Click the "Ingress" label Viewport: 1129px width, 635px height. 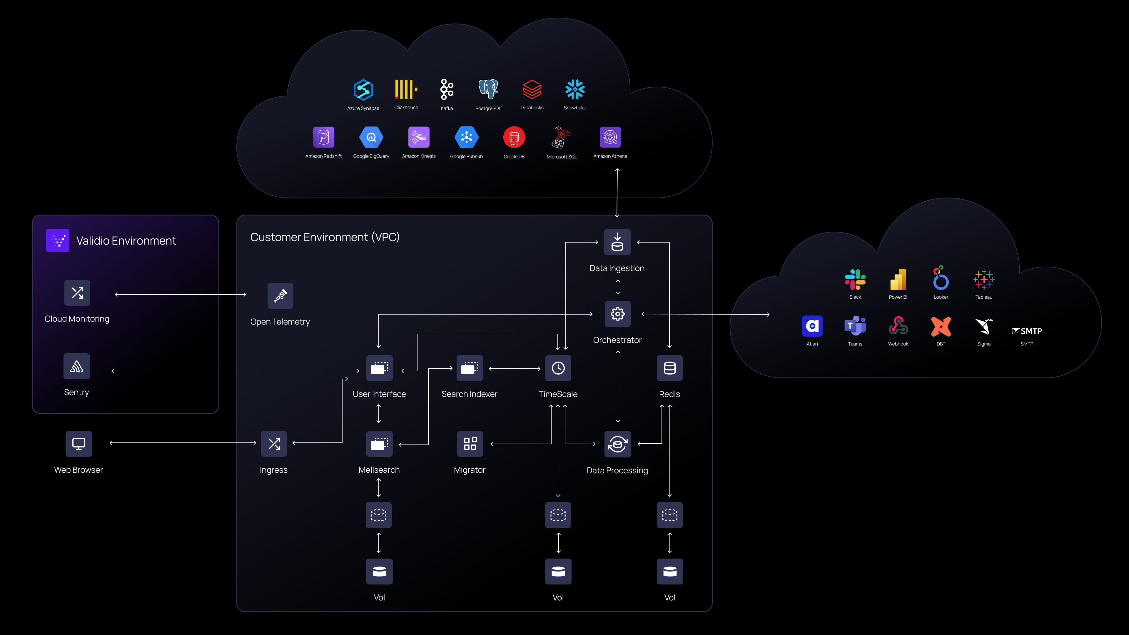[x=273, y=470]
